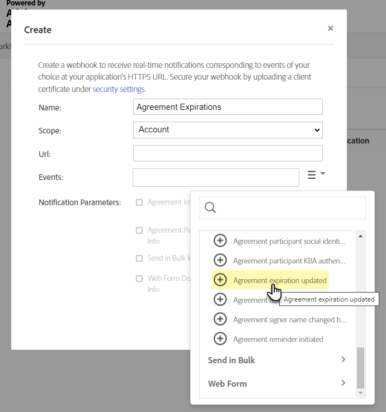Open the Scope dropdown showing Account

(228, 130)
